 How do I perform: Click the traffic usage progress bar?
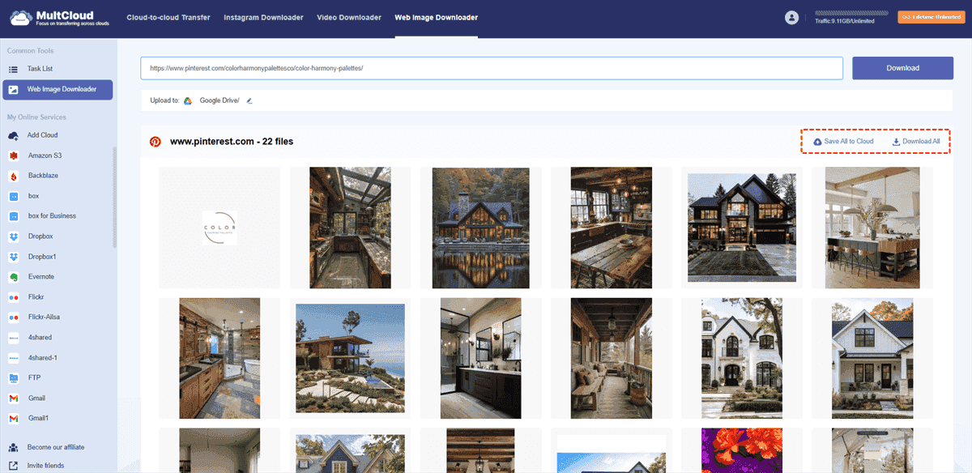pyautogui.click(x=850, y=14)
